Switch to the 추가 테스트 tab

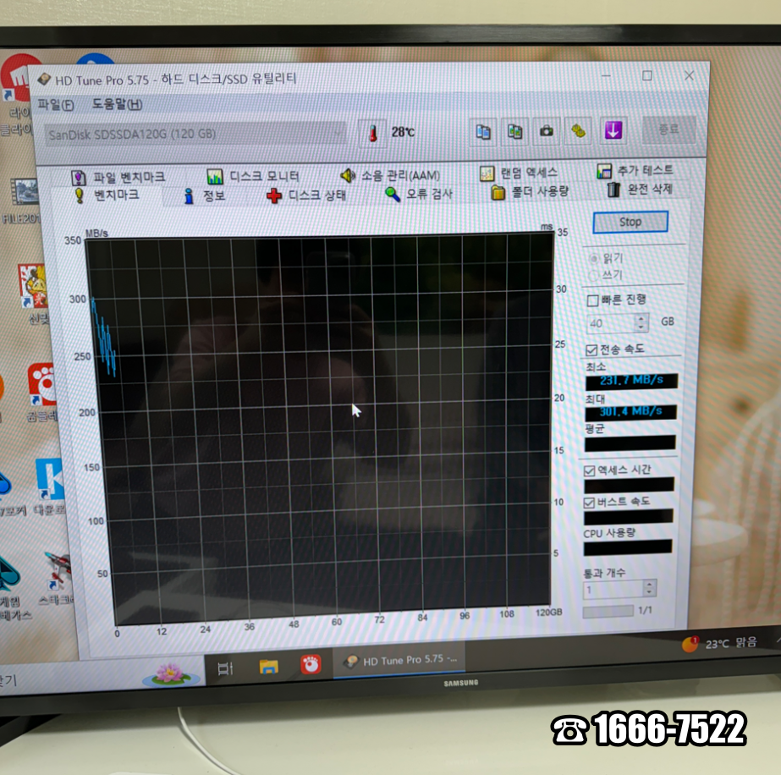[635, 170]
